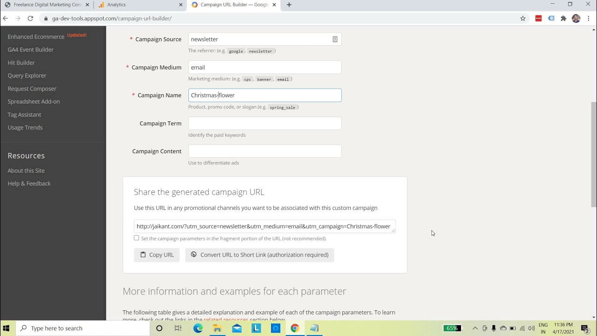Open a new browser tab
Image resolution: width=597 pixels, height=336 pixels.
pyautogui.click(x=289, y=5)
